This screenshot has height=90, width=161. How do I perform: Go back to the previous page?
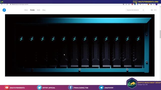click(x=2, y=4)
